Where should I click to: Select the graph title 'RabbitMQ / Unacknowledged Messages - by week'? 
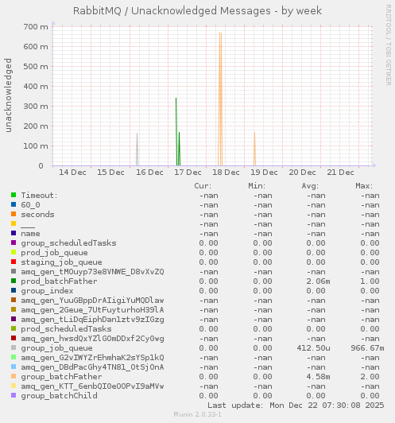[x=197, y=11]
